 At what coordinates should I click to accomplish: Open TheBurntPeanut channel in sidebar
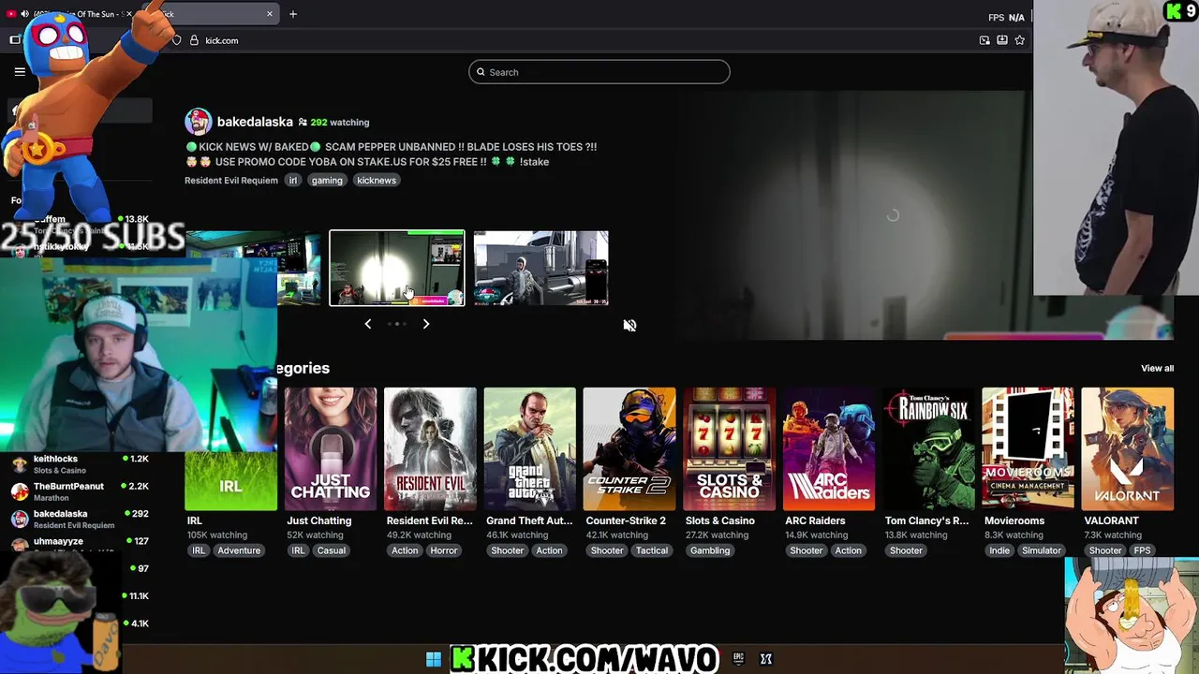80,491
